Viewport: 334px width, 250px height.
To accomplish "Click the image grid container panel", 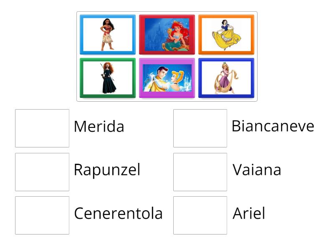I will click(x=167, y=56).
